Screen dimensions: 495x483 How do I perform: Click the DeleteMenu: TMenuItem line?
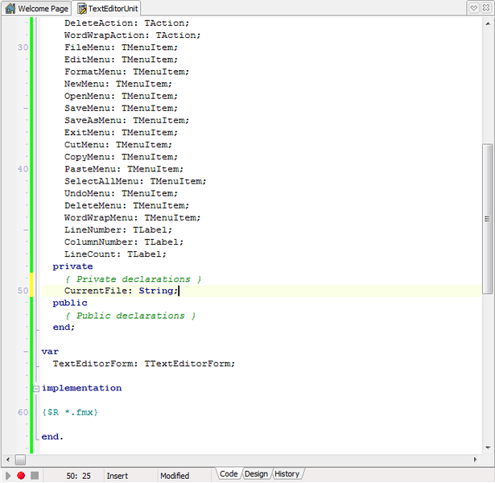[x=126, y=205]
